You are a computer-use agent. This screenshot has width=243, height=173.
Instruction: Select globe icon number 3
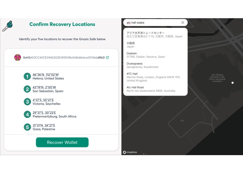tap(27, 102)
